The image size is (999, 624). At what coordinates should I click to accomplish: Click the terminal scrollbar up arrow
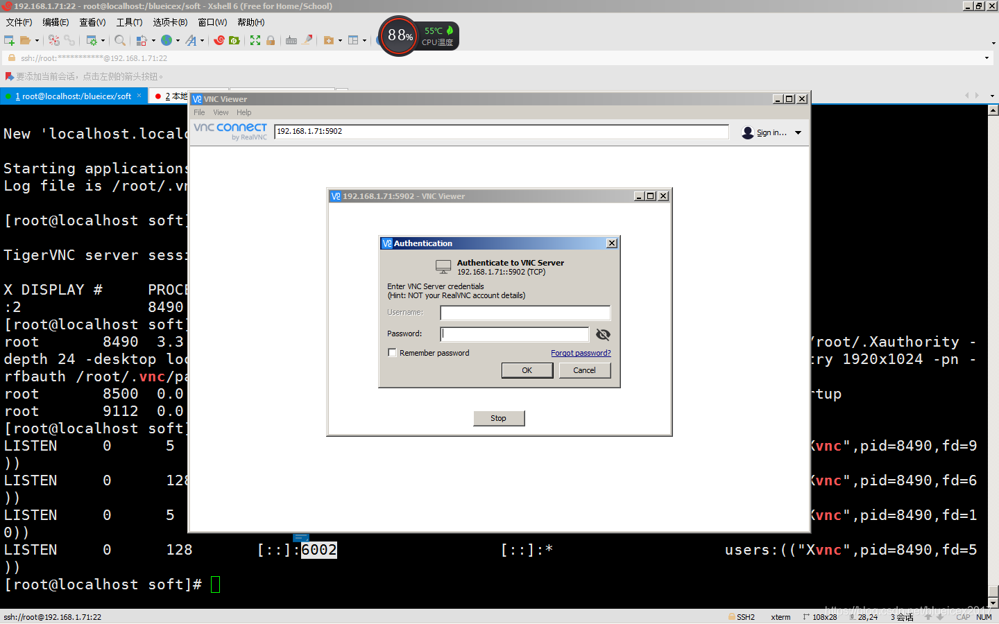[993, 110]
